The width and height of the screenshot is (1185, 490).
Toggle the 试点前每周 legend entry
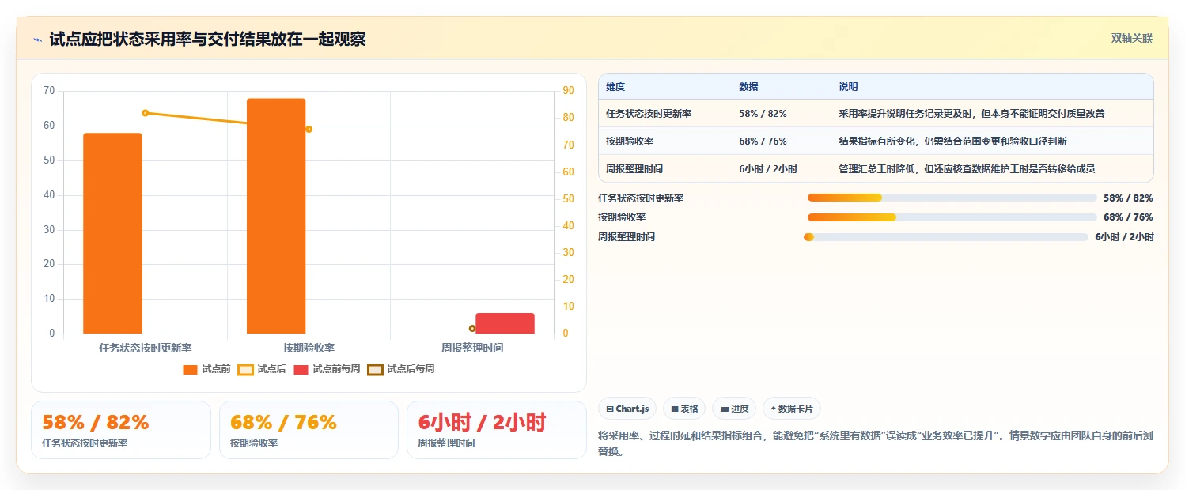pos(327,369)
